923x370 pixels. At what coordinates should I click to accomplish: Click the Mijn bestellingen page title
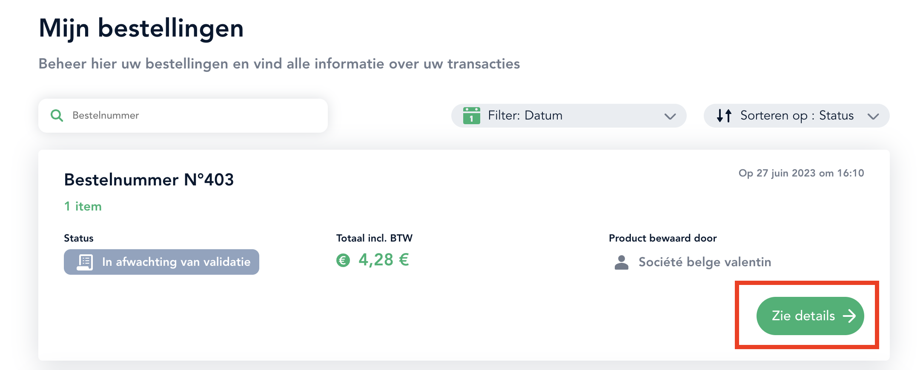point(141,28)
